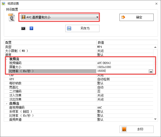Click the 确定 button

[136, 17]
